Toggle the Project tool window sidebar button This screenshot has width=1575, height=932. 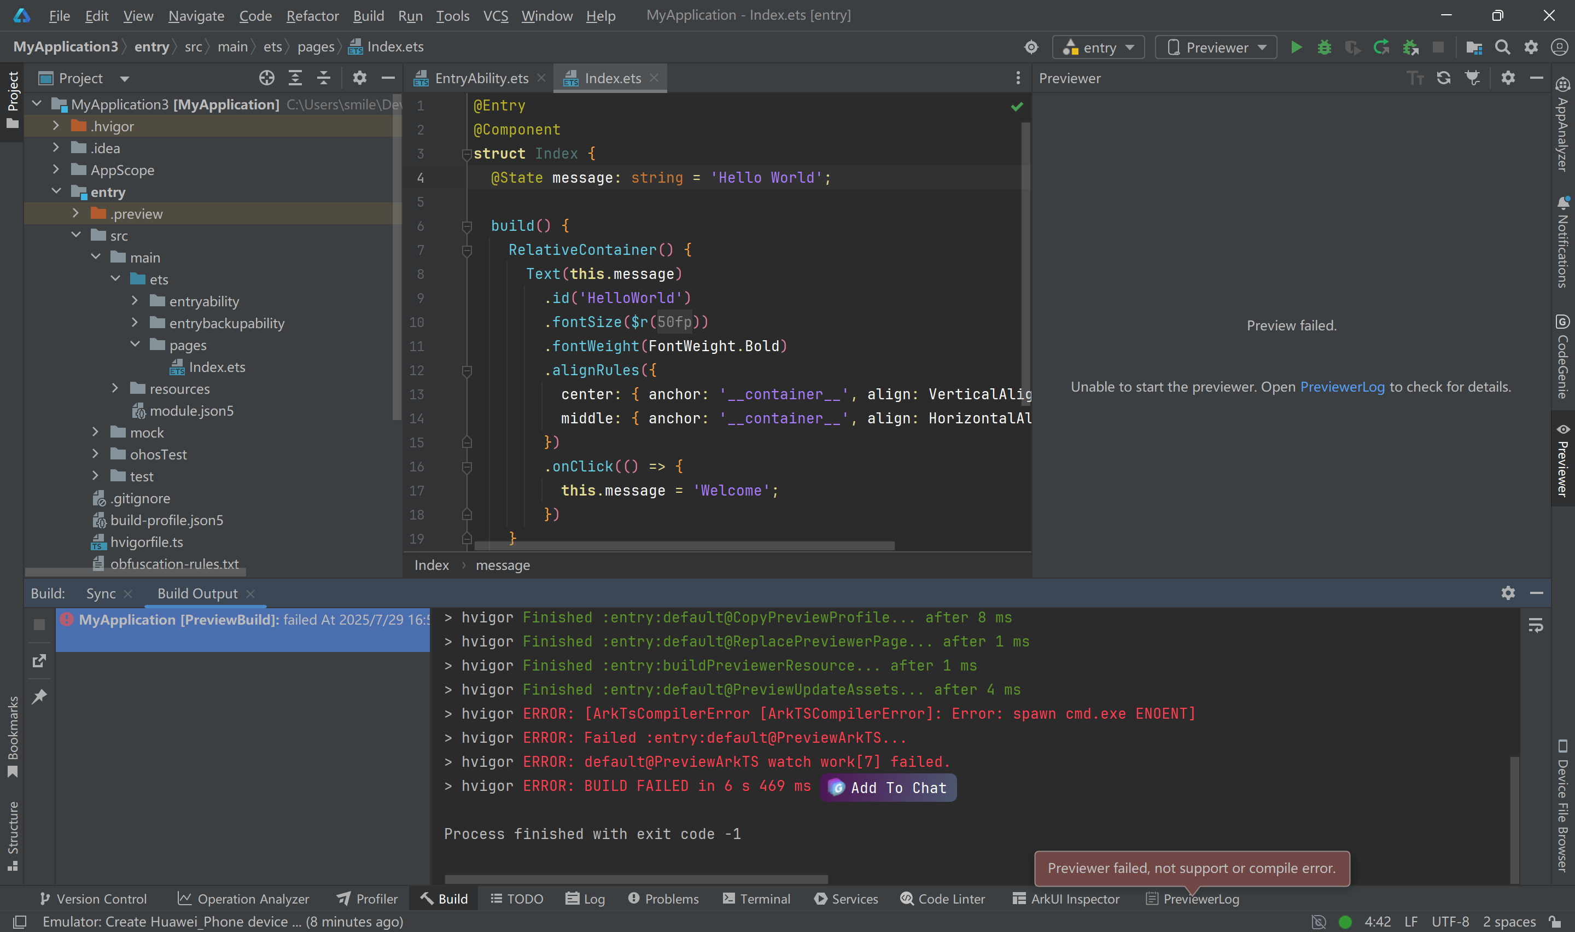[x=13, y=101]
